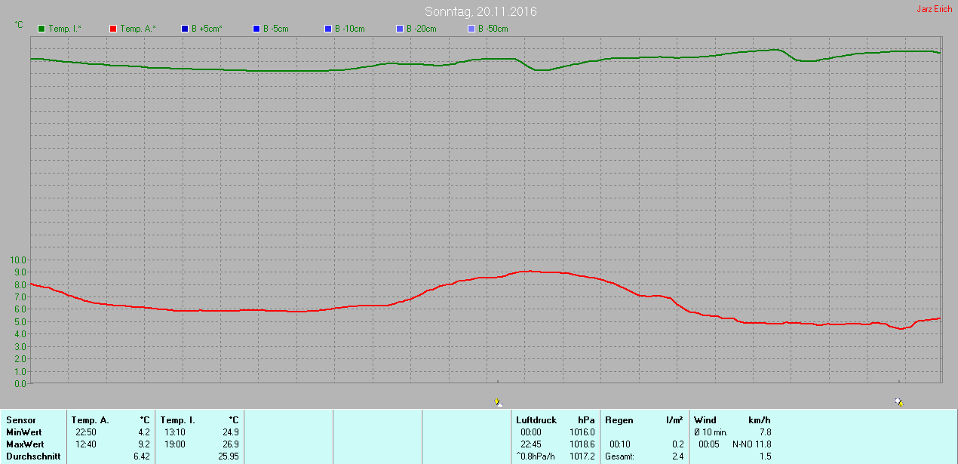958x464 pixels.
Task: Click the MaxWert row label
Action: [25, 444]
